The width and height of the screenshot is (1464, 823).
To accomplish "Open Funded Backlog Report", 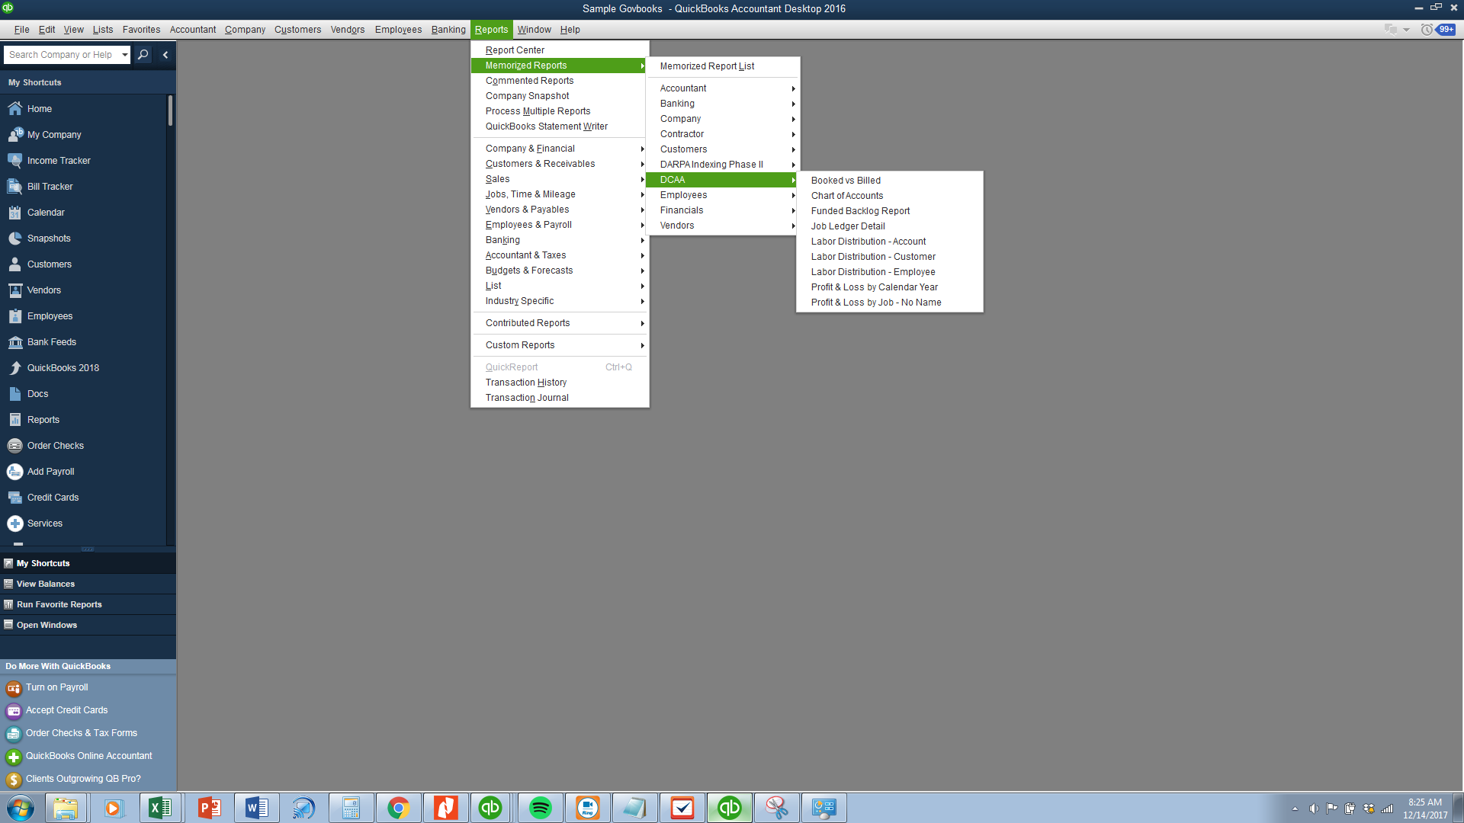I will click(x=889, y=211).
